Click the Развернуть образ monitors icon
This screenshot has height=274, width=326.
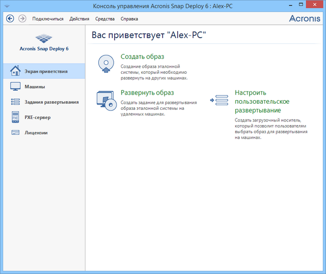(106, 100)
